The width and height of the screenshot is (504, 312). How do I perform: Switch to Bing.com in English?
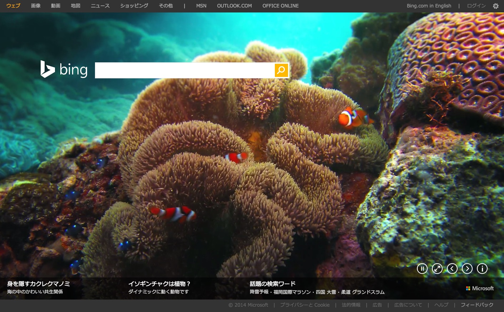tap(429, 6)
